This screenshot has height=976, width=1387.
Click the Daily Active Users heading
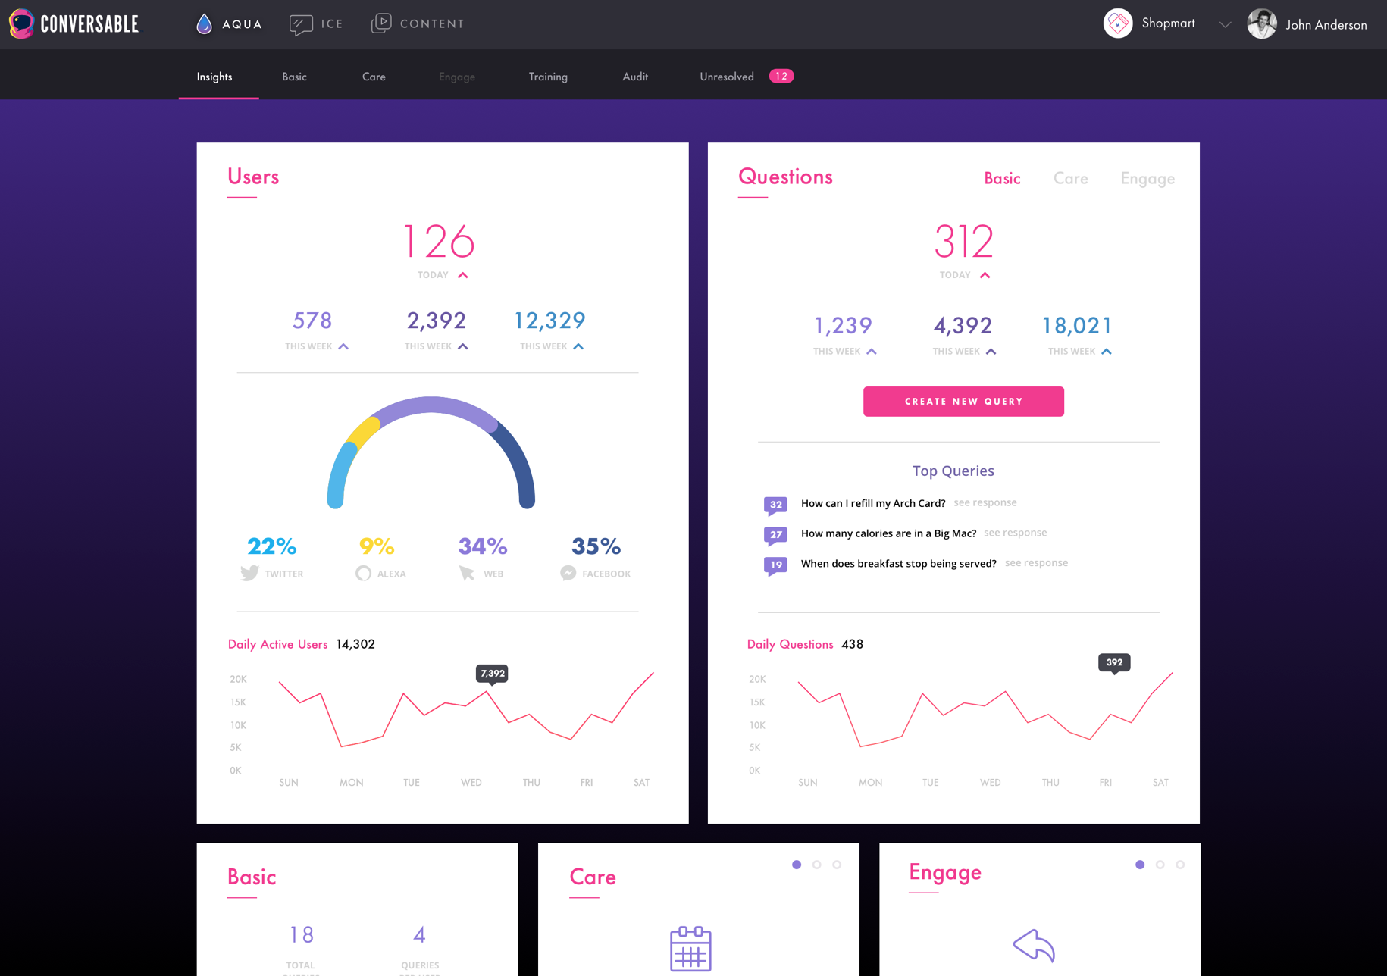[277, 644]
